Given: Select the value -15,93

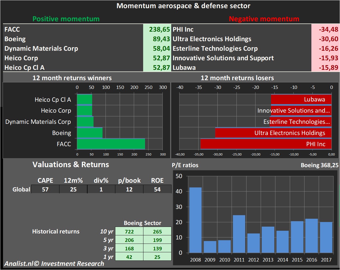Looking at the screenshot, I should pyautogui.click(x=329, y=58).
